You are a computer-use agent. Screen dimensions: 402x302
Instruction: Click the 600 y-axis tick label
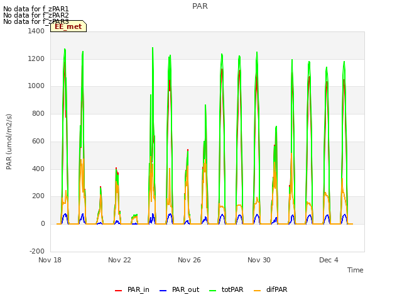tap(38, 141)
